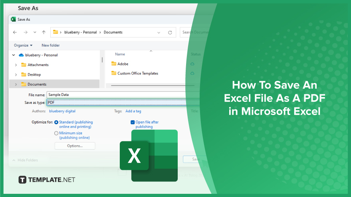The image size is (351, 197).
Task: Click the navigation pane vertical scrollbar
Action: 102,60
